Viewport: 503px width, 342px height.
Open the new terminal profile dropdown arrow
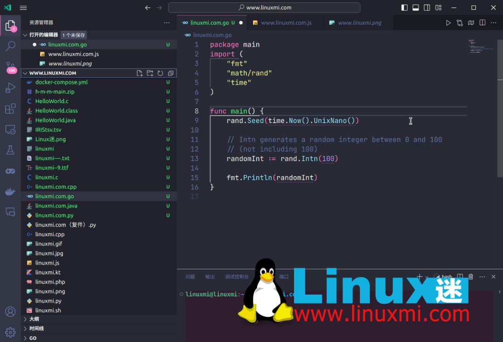427,277
